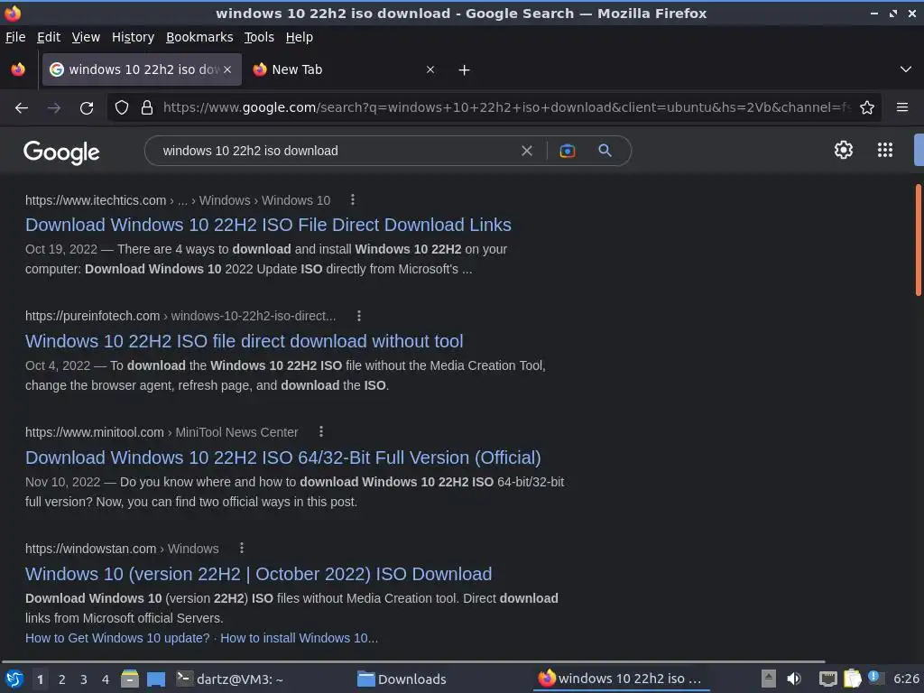Open the tracking protection shield icon

[x=122, y=108]
